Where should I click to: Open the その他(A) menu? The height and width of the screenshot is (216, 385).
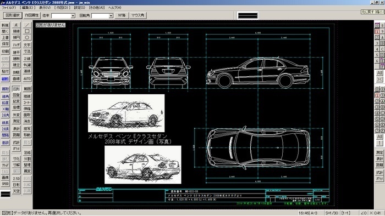point(97,8)
